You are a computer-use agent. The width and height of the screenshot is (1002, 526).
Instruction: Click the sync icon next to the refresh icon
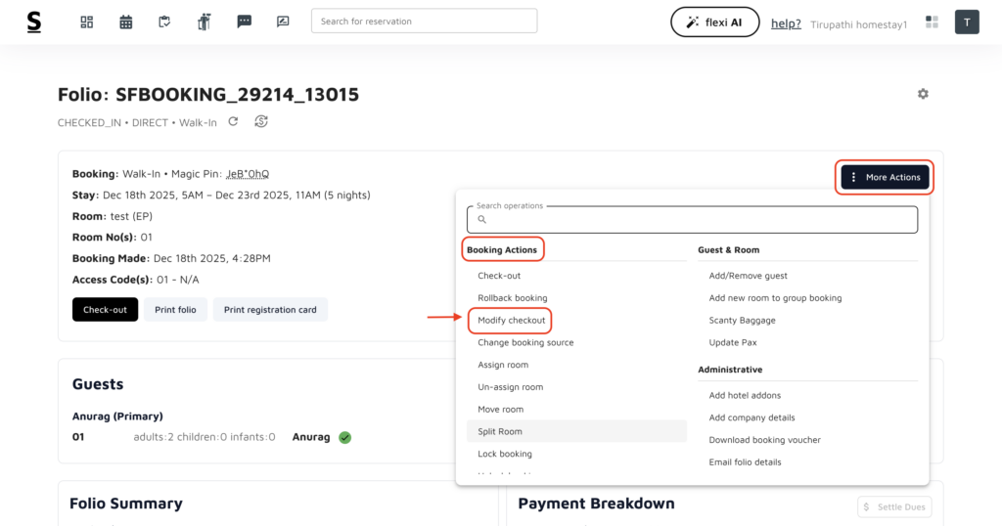pos(260,122)
